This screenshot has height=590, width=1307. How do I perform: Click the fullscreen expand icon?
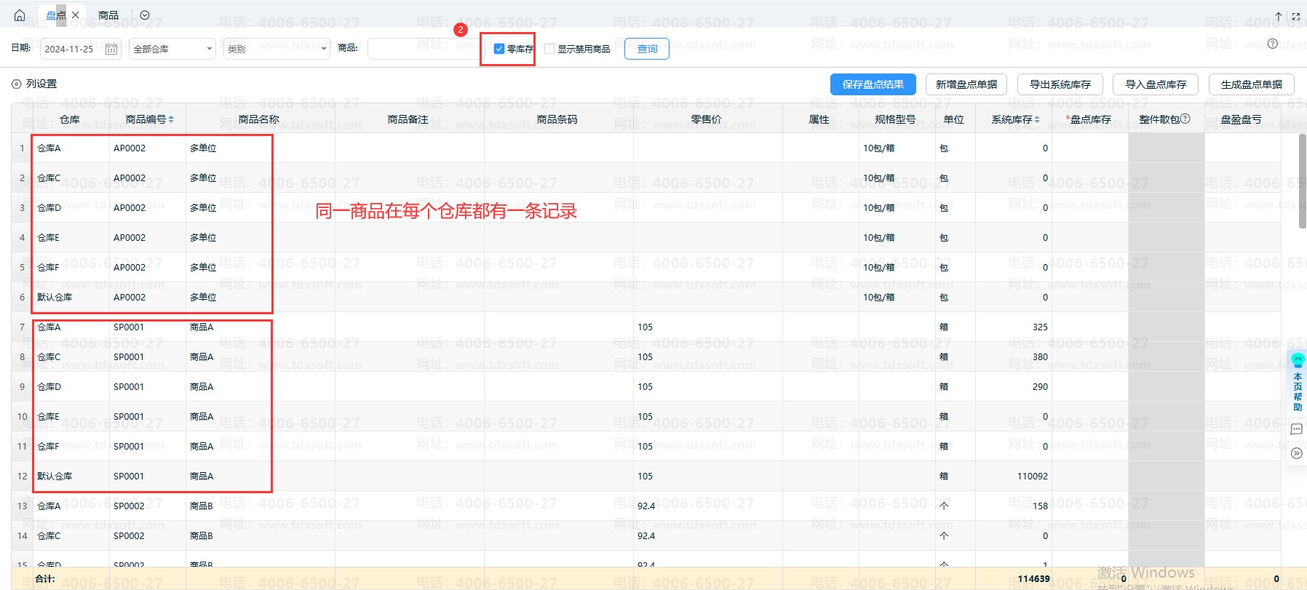(x=1296, y=16)
